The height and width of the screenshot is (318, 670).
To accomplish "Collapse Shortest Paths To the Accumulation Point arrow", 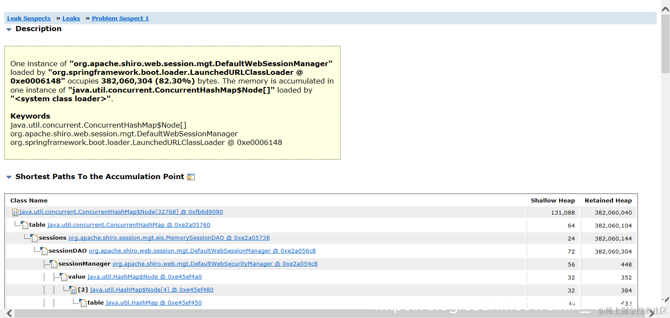I will (9, 177).
